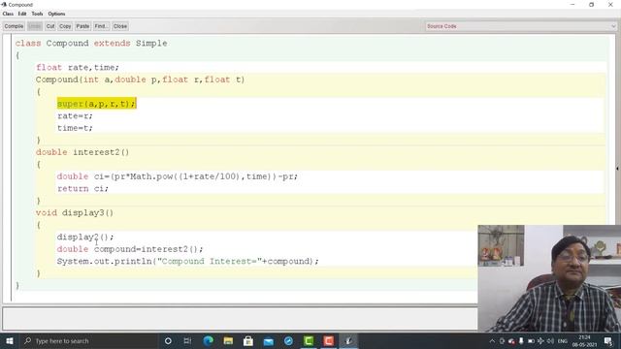The image size is (621, 349).
Task: Click the Cut toolbar button
Action: click(50, 26)
